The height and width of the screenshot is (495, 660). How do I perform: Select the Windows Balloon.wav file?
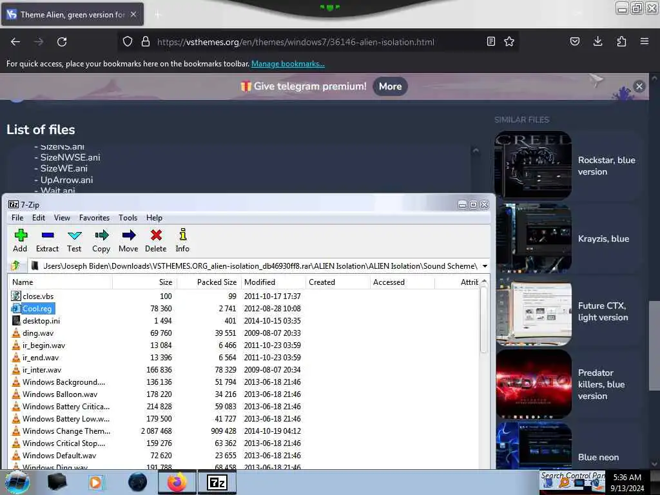coord(60,394)
